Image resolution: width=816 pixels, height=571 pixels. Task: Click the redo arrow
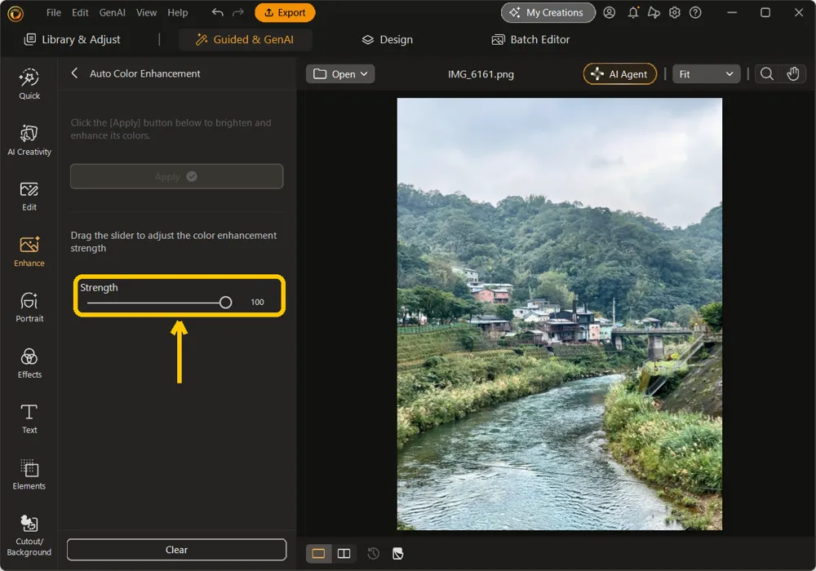237,12
